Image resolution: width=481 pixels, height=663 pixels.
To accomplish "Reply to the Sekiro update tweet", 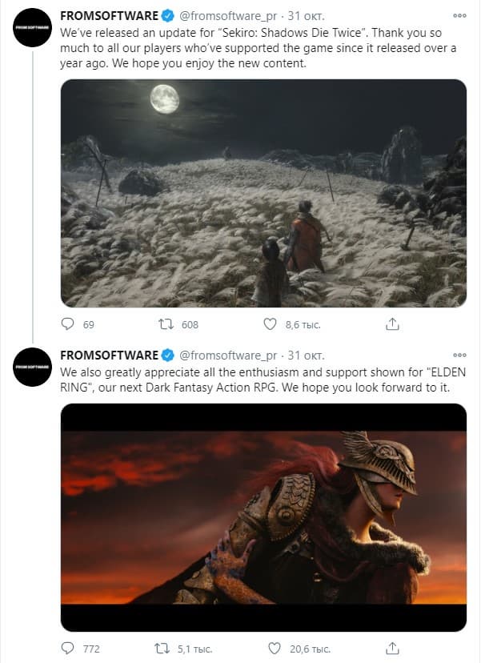I will pos(69,324).
